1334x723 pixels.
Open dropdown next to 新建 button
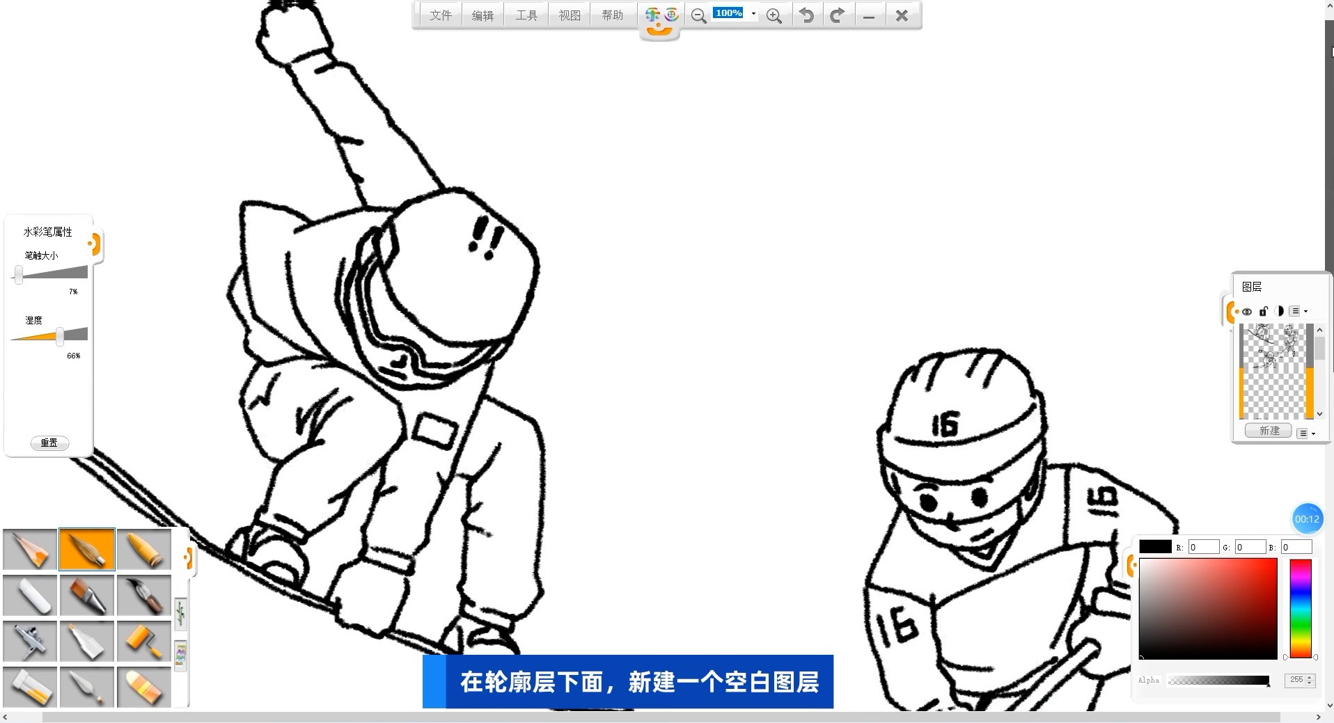coord(1306,434)
